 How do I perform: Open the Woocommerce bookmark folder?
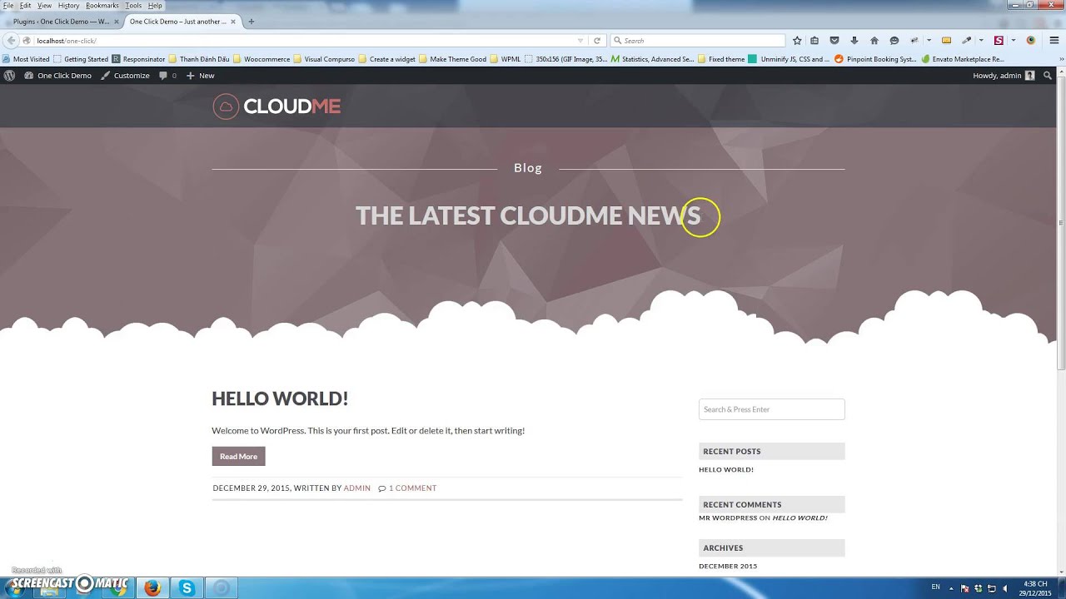[x=262, y=59]
